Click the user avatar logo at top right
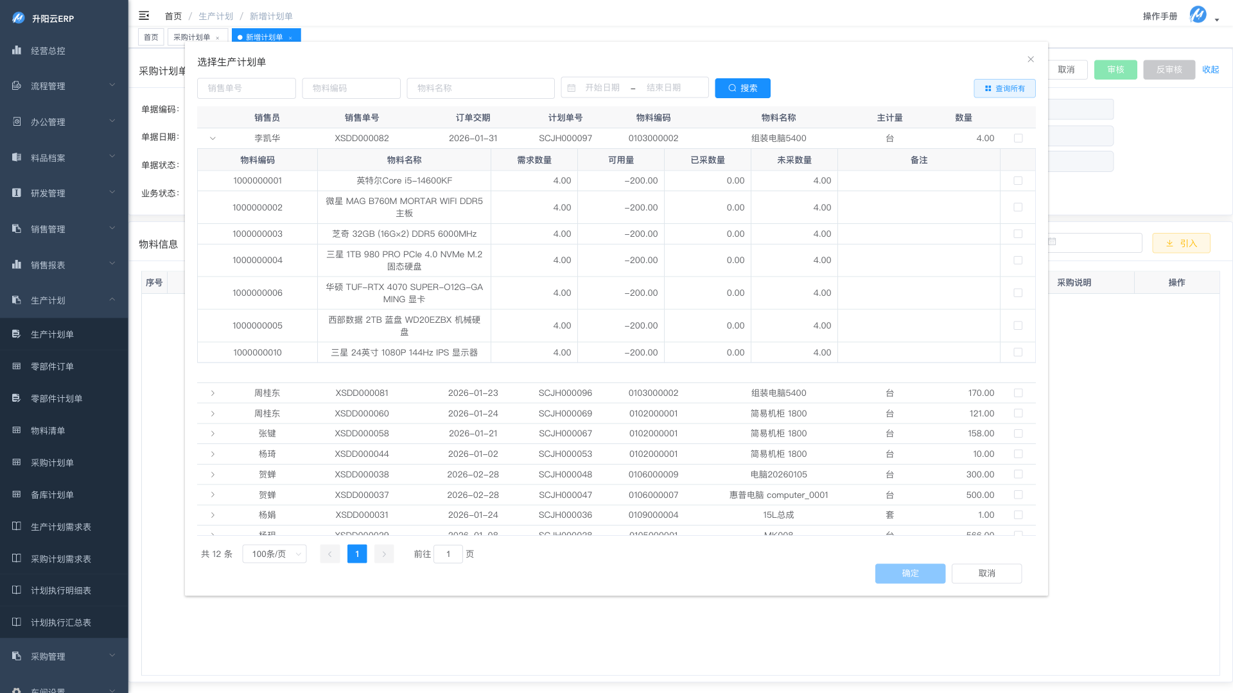 coord(1198,15)
